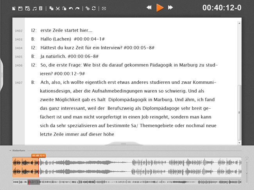Collapse the Wellenform panel
Screen dimensions: 254x190
[x=10, y=151]
